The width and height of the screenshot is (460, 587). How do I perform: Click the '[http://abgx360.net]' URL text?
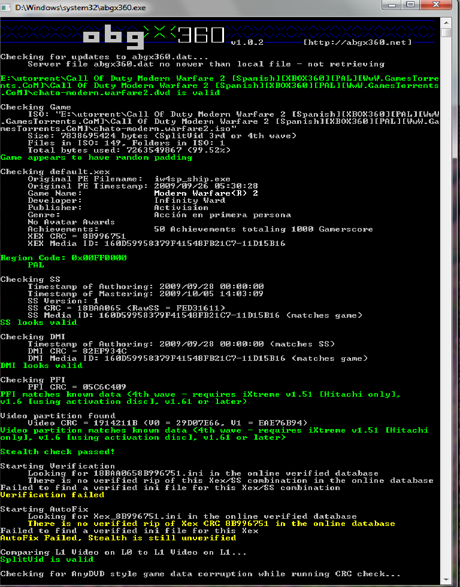coord(358,42)
